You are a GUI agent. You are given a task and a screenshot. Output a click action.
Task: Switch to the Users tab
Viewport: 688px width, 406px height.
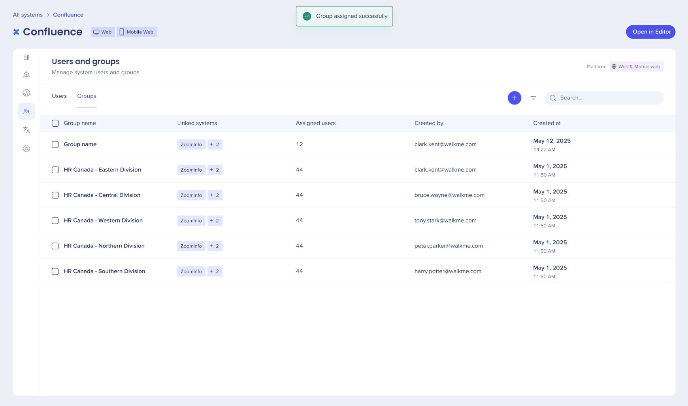click(x=59, y=96)
